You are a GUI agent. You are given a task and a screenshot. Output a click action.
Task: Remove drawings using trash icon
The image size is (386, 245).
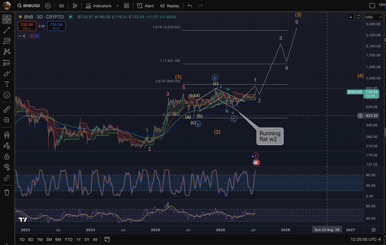click(7, 192)
